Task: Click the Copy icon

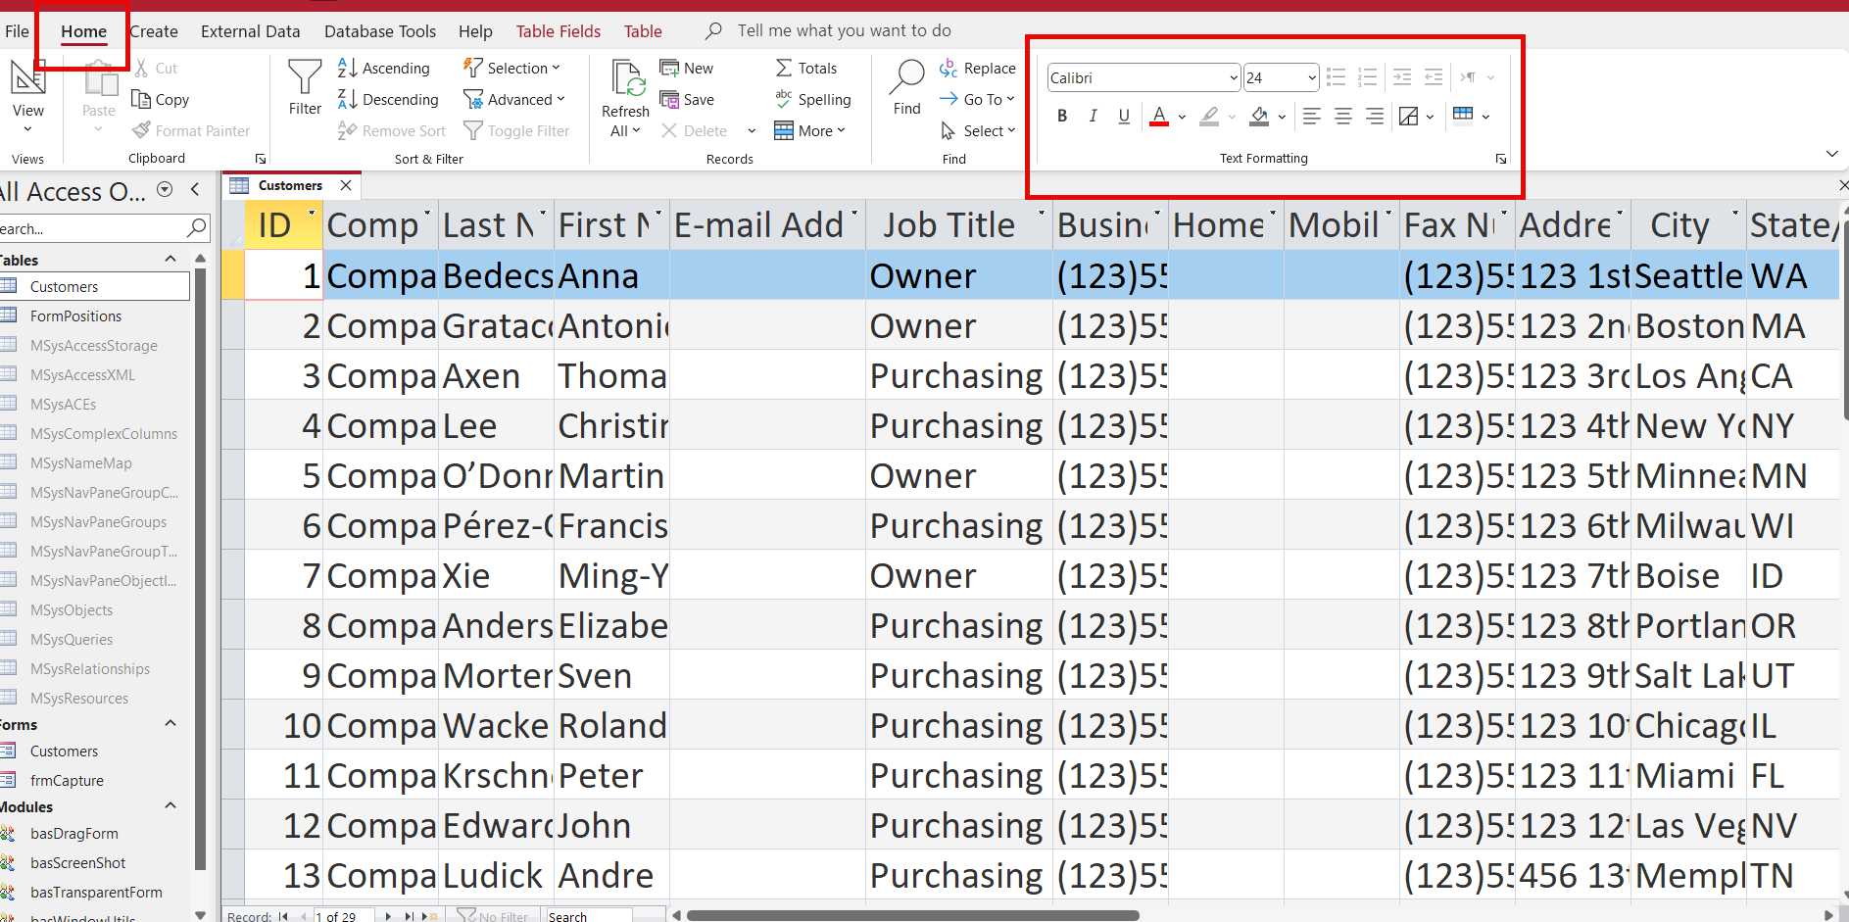Action: pyautogui.click(x=142, y=100)
